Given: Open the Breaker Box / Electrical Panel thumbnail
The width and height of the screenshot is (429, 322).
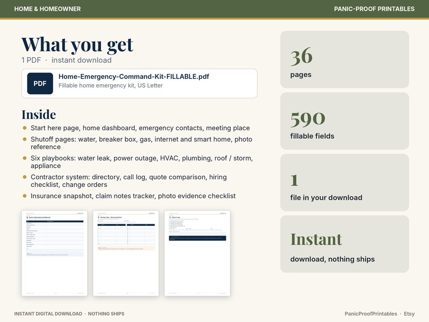Looking at the screenshot, I should pos(126,253).
